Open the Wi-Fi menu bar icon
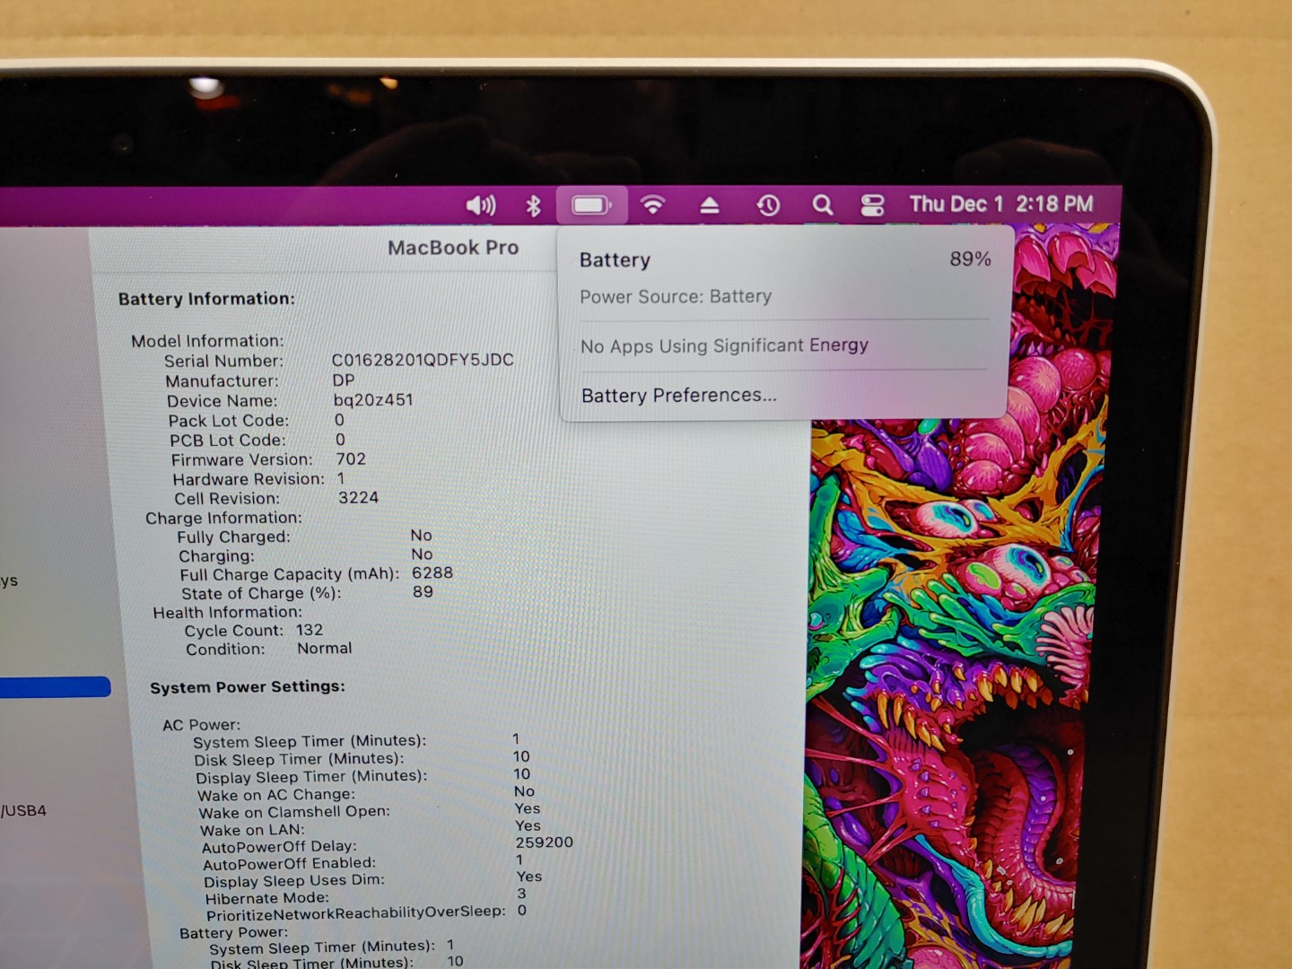 (653, 205)
